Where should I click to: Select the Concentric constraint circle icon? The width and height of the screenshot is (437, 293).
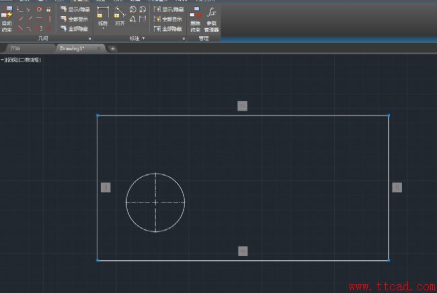pyautogui.click(x=39, y=9)
